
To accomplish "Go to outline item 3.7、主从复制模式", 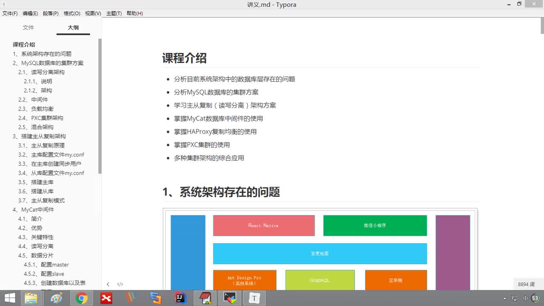I will coord(41,201).
